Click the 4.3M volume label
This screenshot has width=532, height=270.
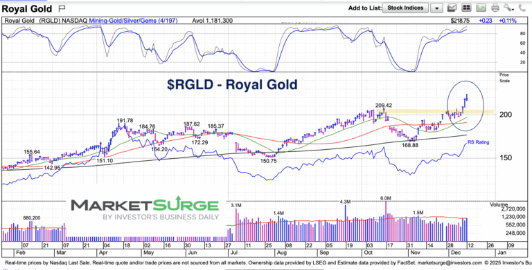pyautogui.click(x=346, y=202)
